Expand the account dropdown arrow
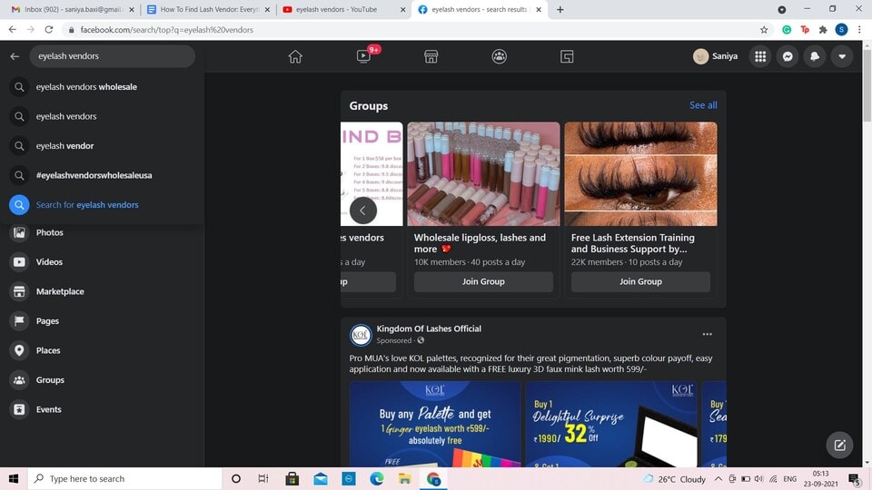This screenshot has height=490, width=872. tap(842, 56)
